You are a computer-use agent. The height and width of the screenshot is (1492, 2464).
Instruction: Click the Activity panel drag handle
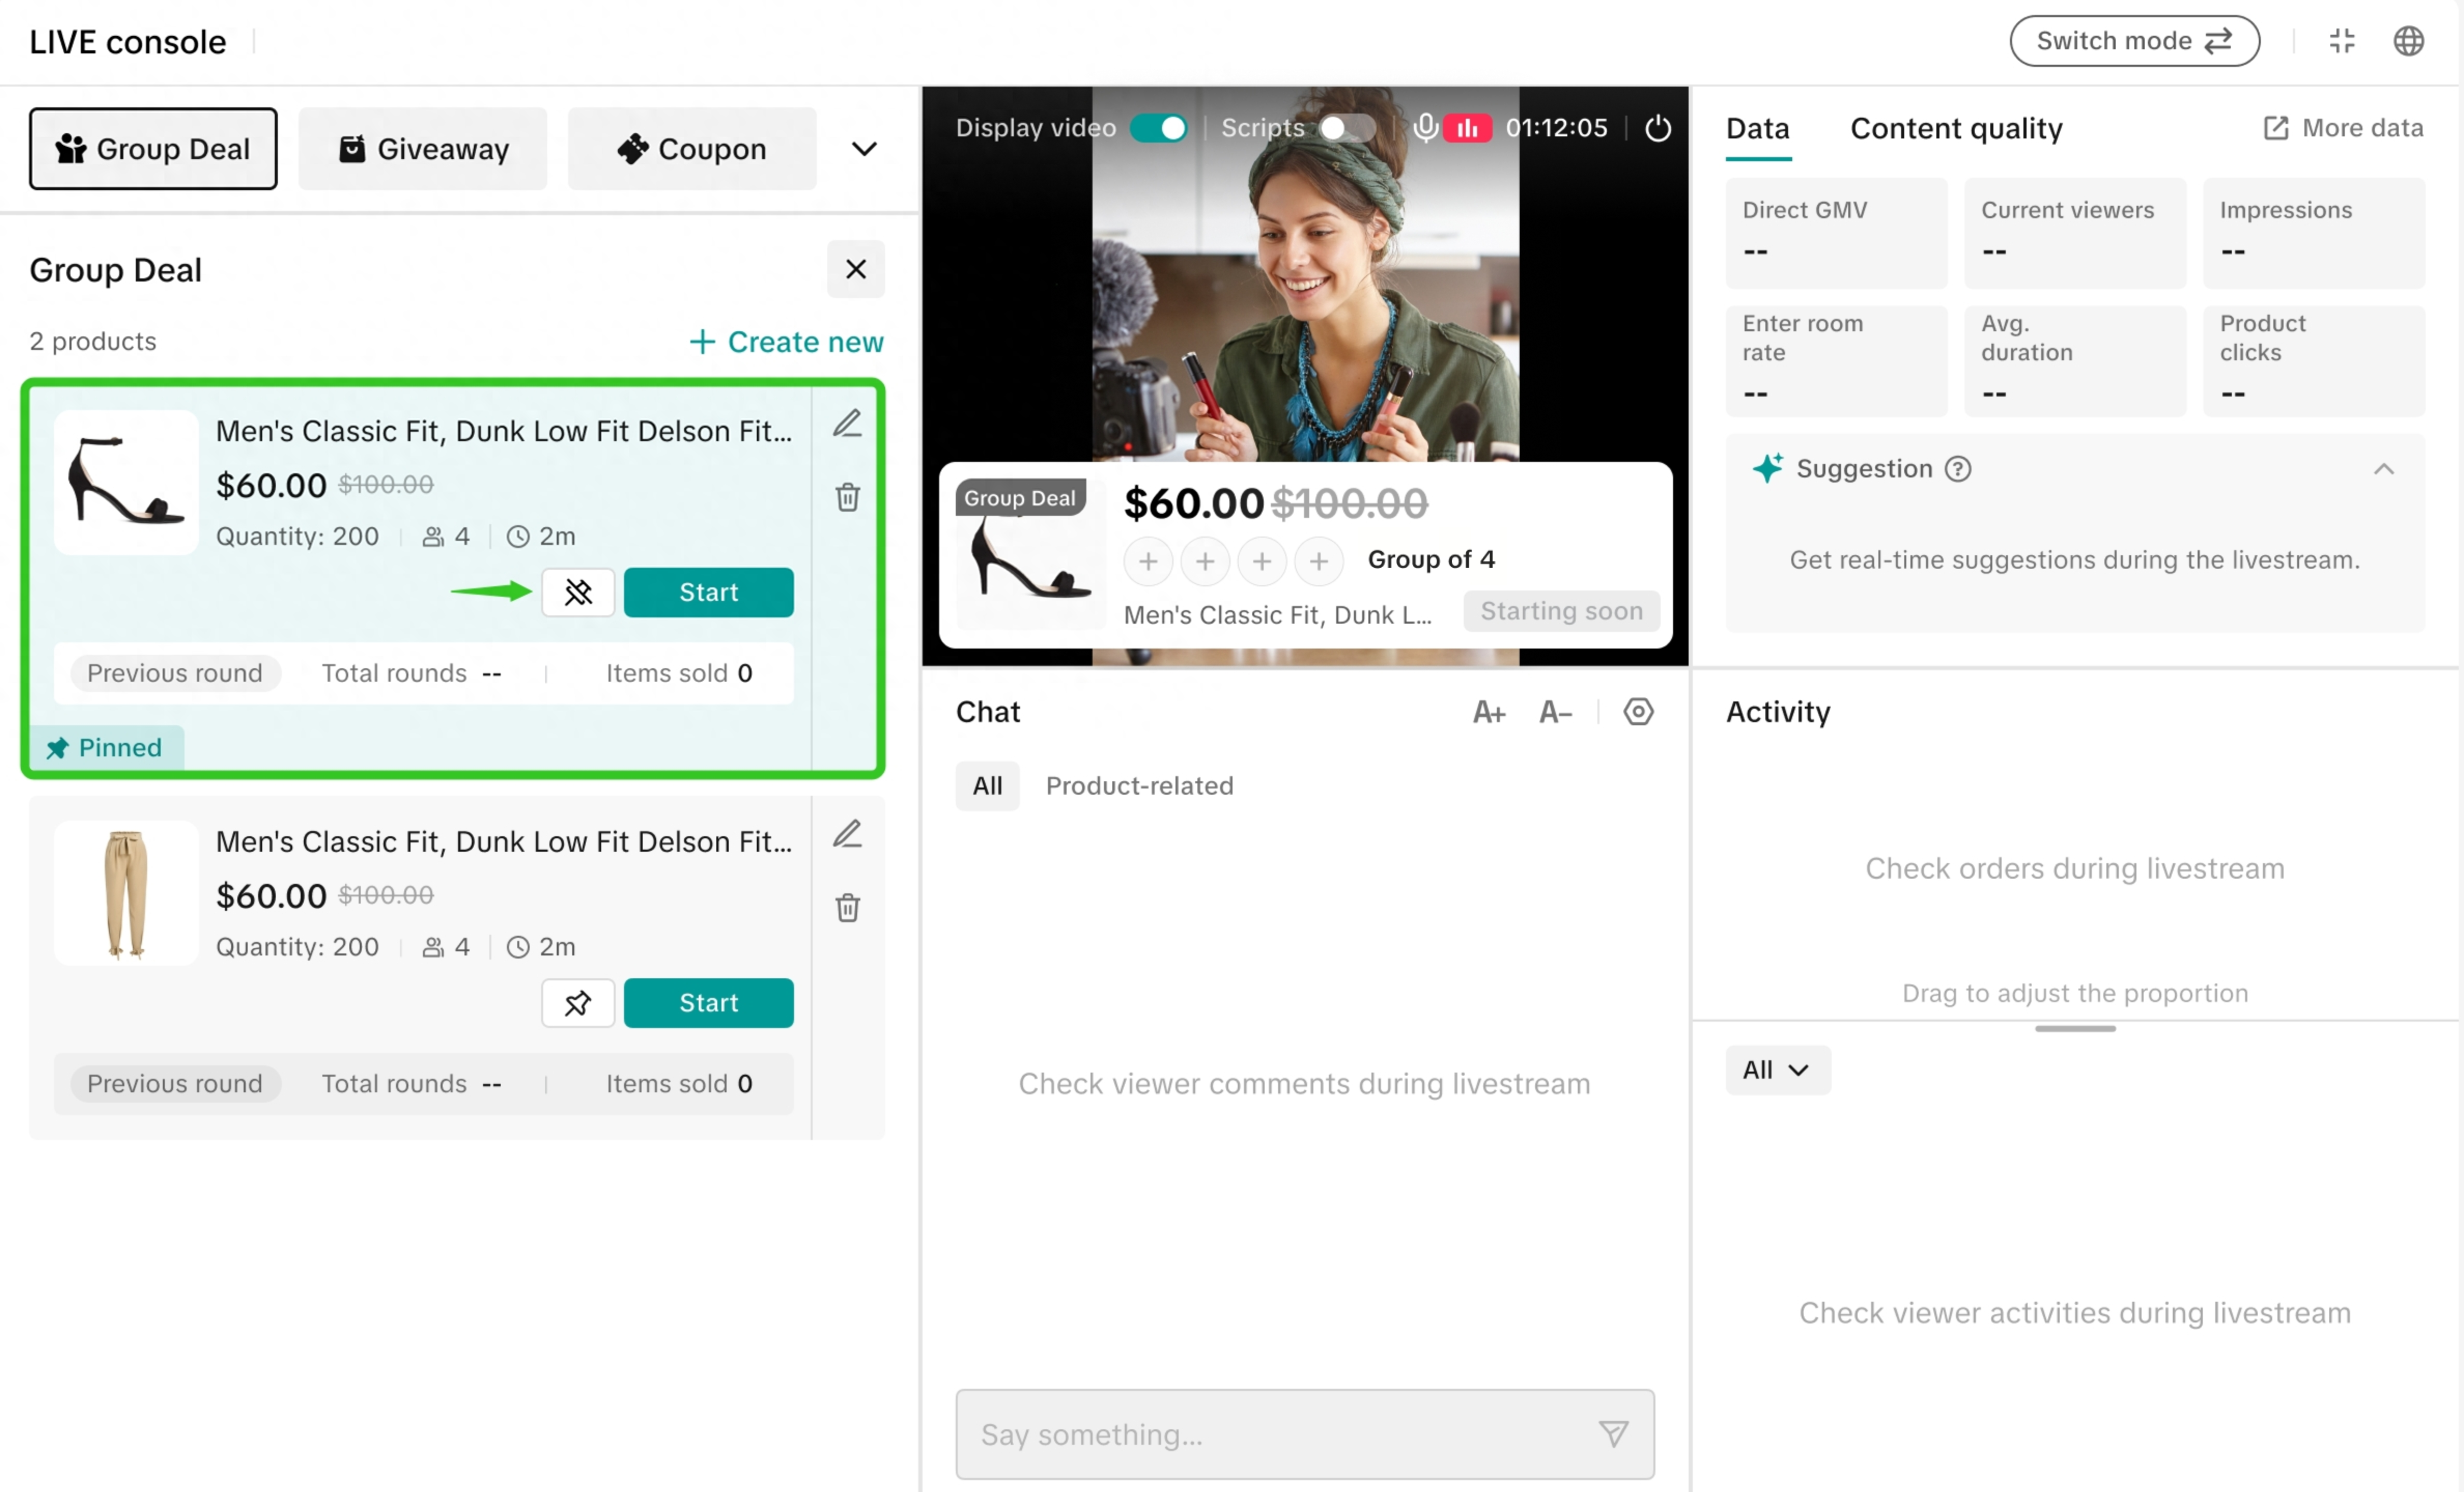click(x=2075, y=1029)
